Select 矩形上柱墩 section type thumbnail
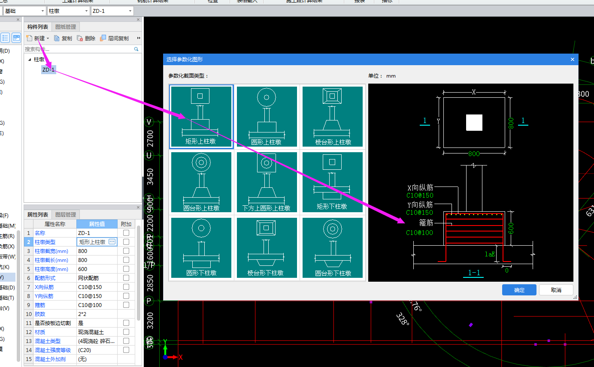594x367 pixels. coord(201,117)
